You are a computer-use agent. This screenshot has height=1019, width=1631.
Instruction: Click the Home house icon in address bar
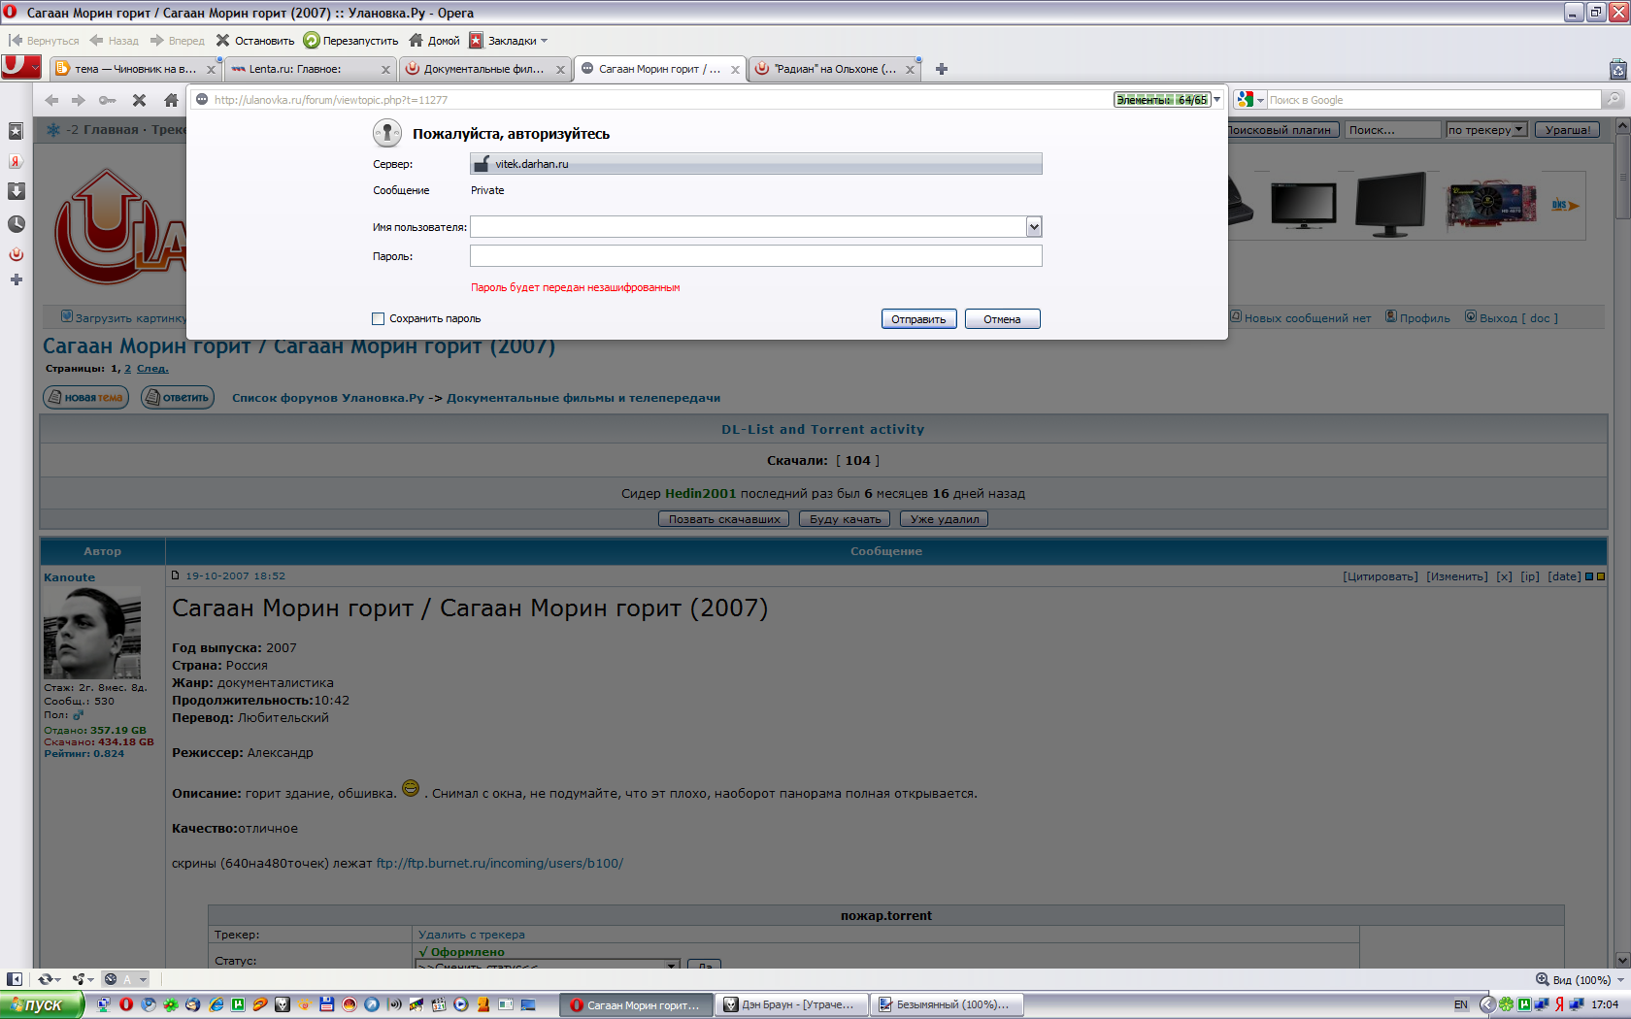pyautogui.click(x=171, y=100)
